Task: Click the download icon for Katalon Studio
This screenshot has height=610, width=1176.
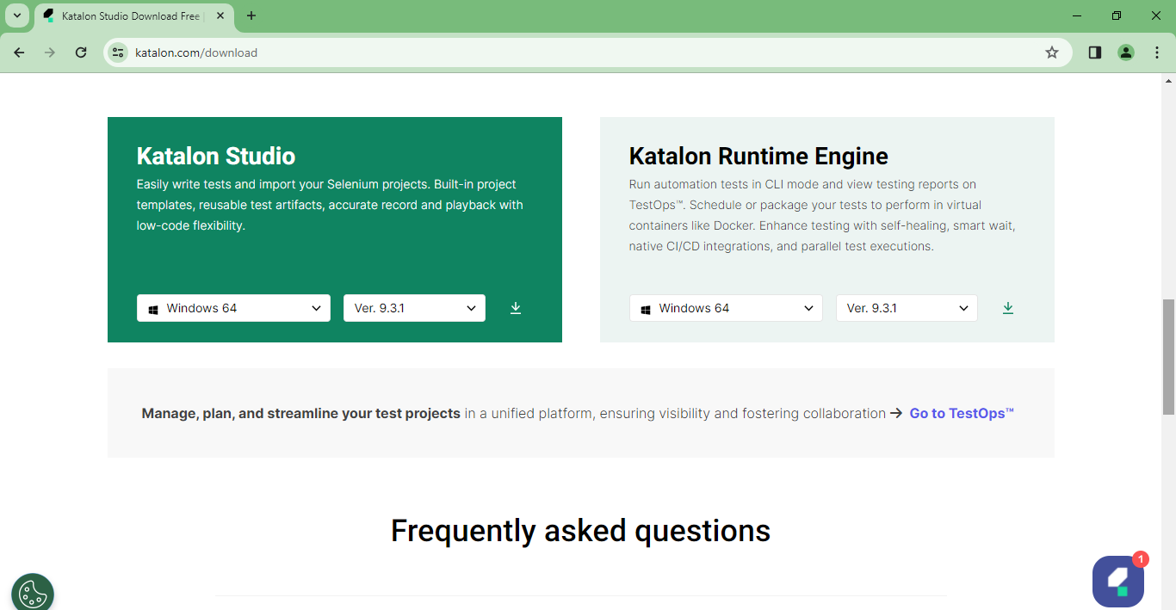Action: click(x=516, y=307)
